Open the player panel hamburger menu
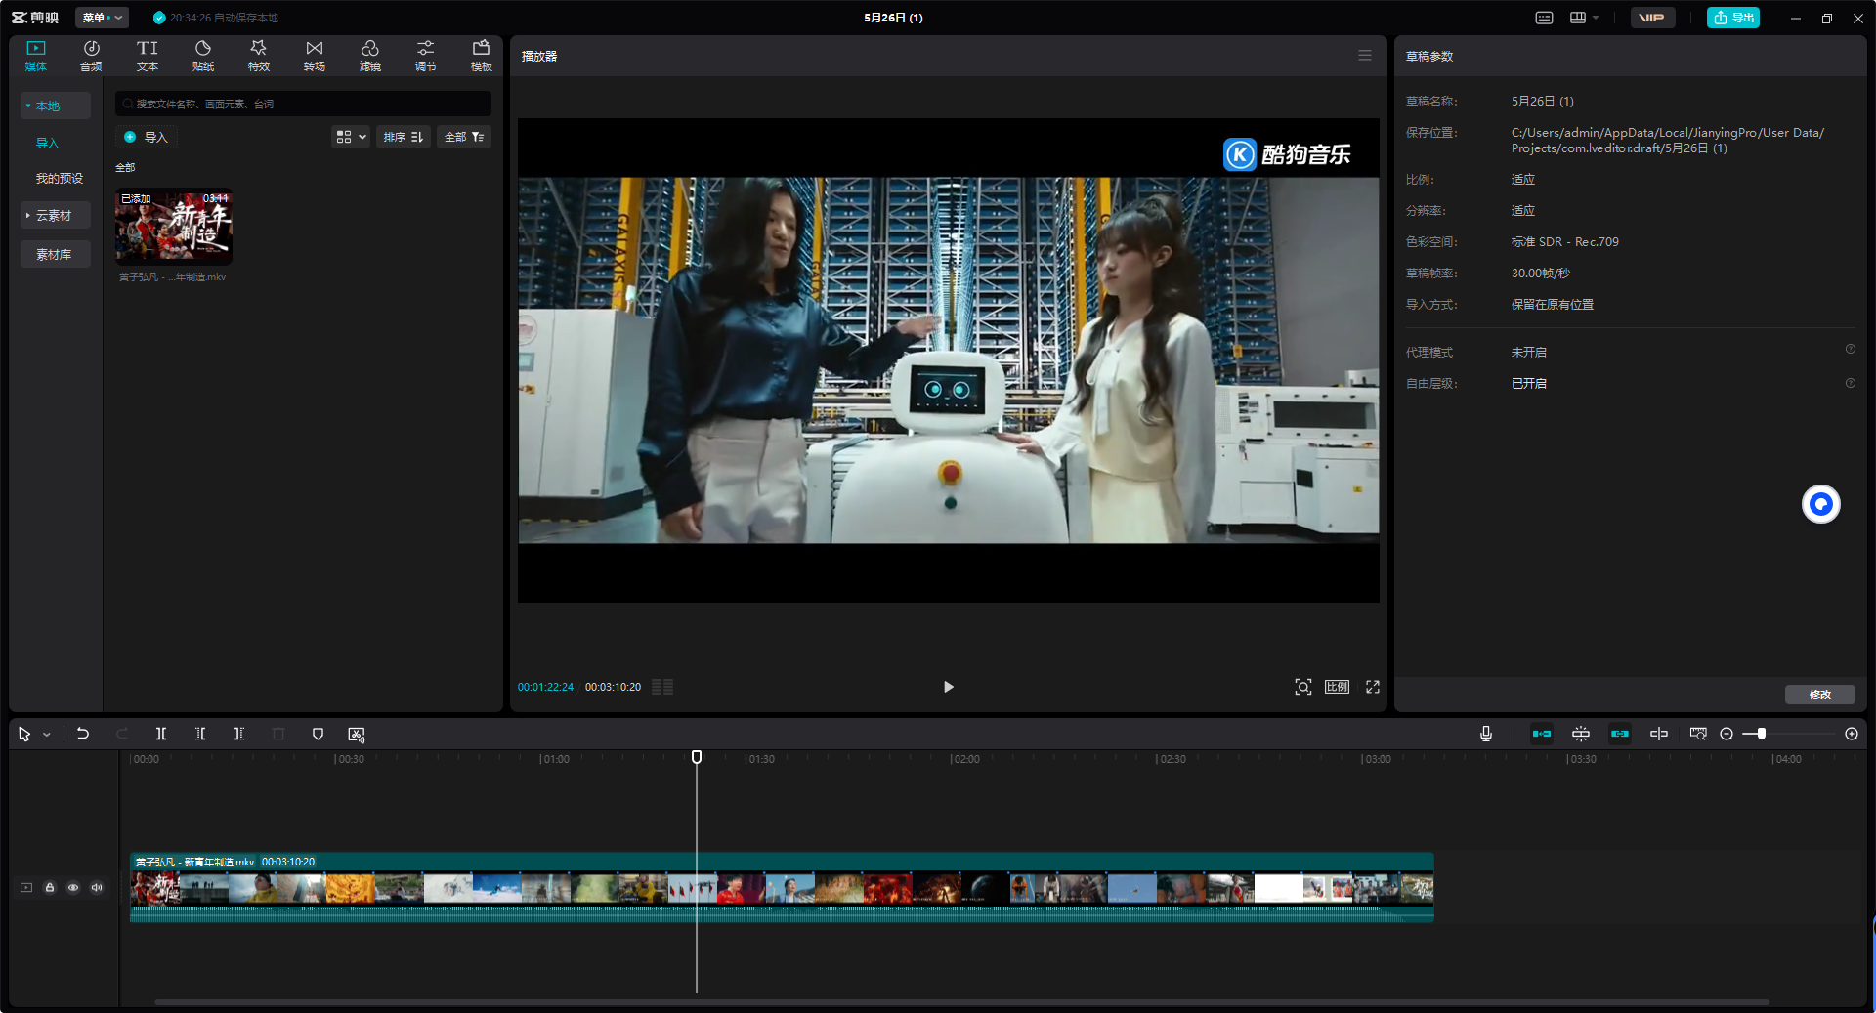1876x1013 pixels. tap(1365, 56)
